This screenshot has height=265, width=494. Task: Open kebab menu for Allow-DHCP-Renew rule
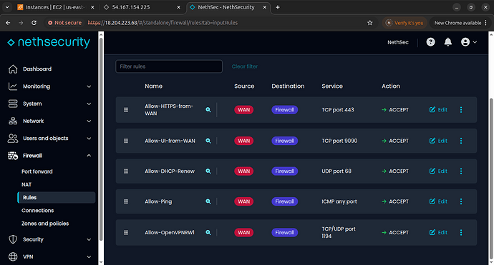[461, 171]
